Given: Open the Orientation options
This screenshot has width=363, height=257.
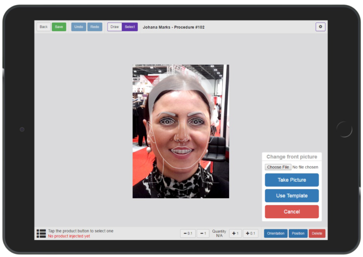Looking at the screenshot, I should click(275, 233).
